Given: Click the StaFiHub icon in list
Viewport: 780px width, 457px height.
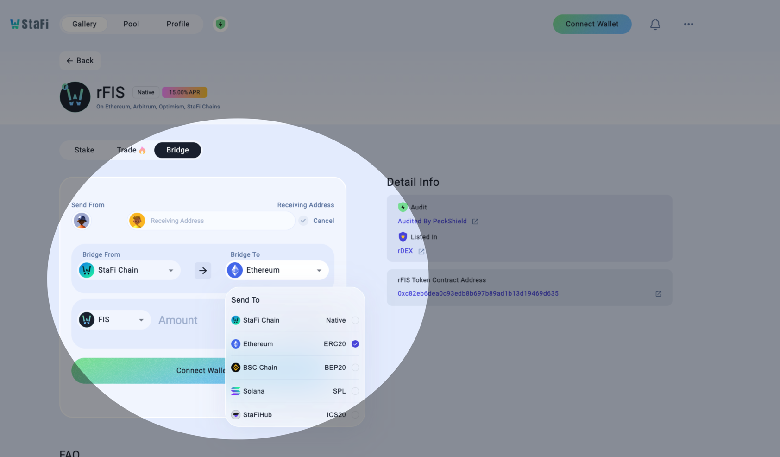Looking at the screenshot, I should (236, 415).
